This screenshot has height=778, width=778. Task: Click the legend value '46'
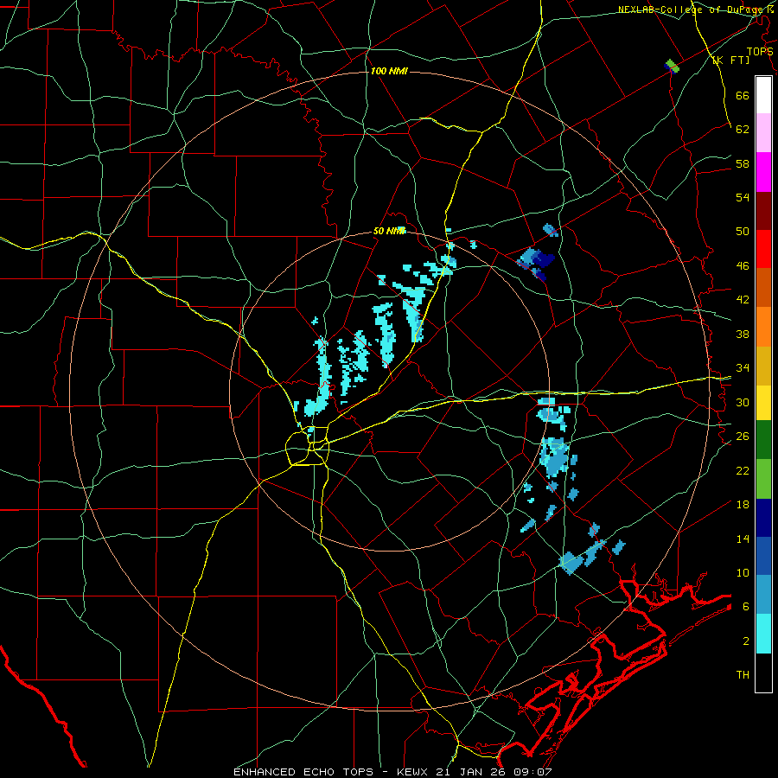743,266
